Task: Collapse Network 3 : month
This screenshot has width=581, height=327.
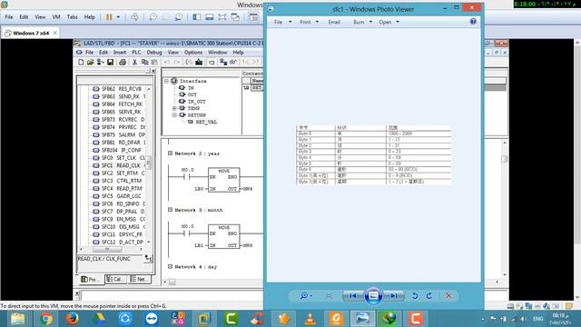Action: [170, 210]
